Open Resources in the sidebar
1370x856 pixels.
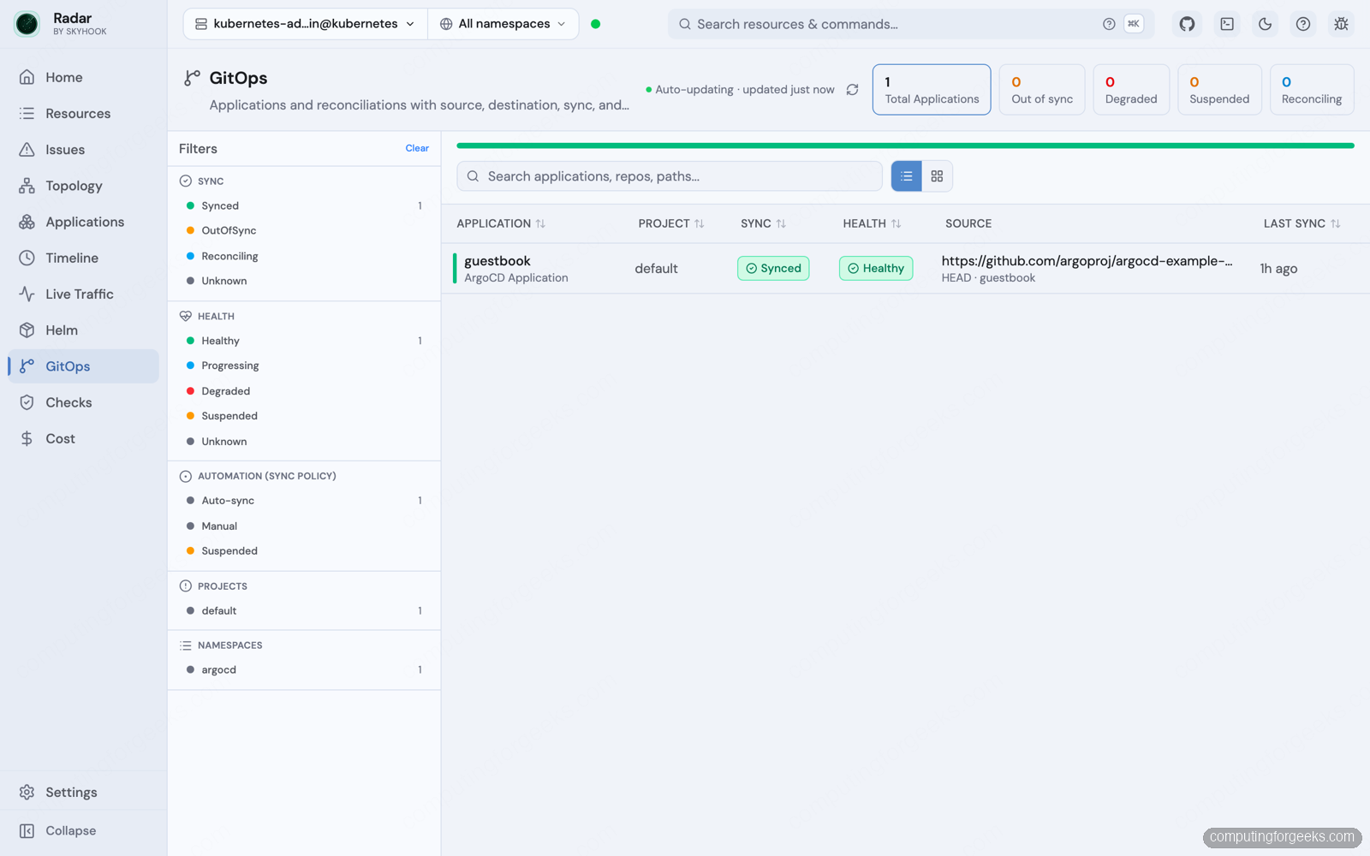83,113
